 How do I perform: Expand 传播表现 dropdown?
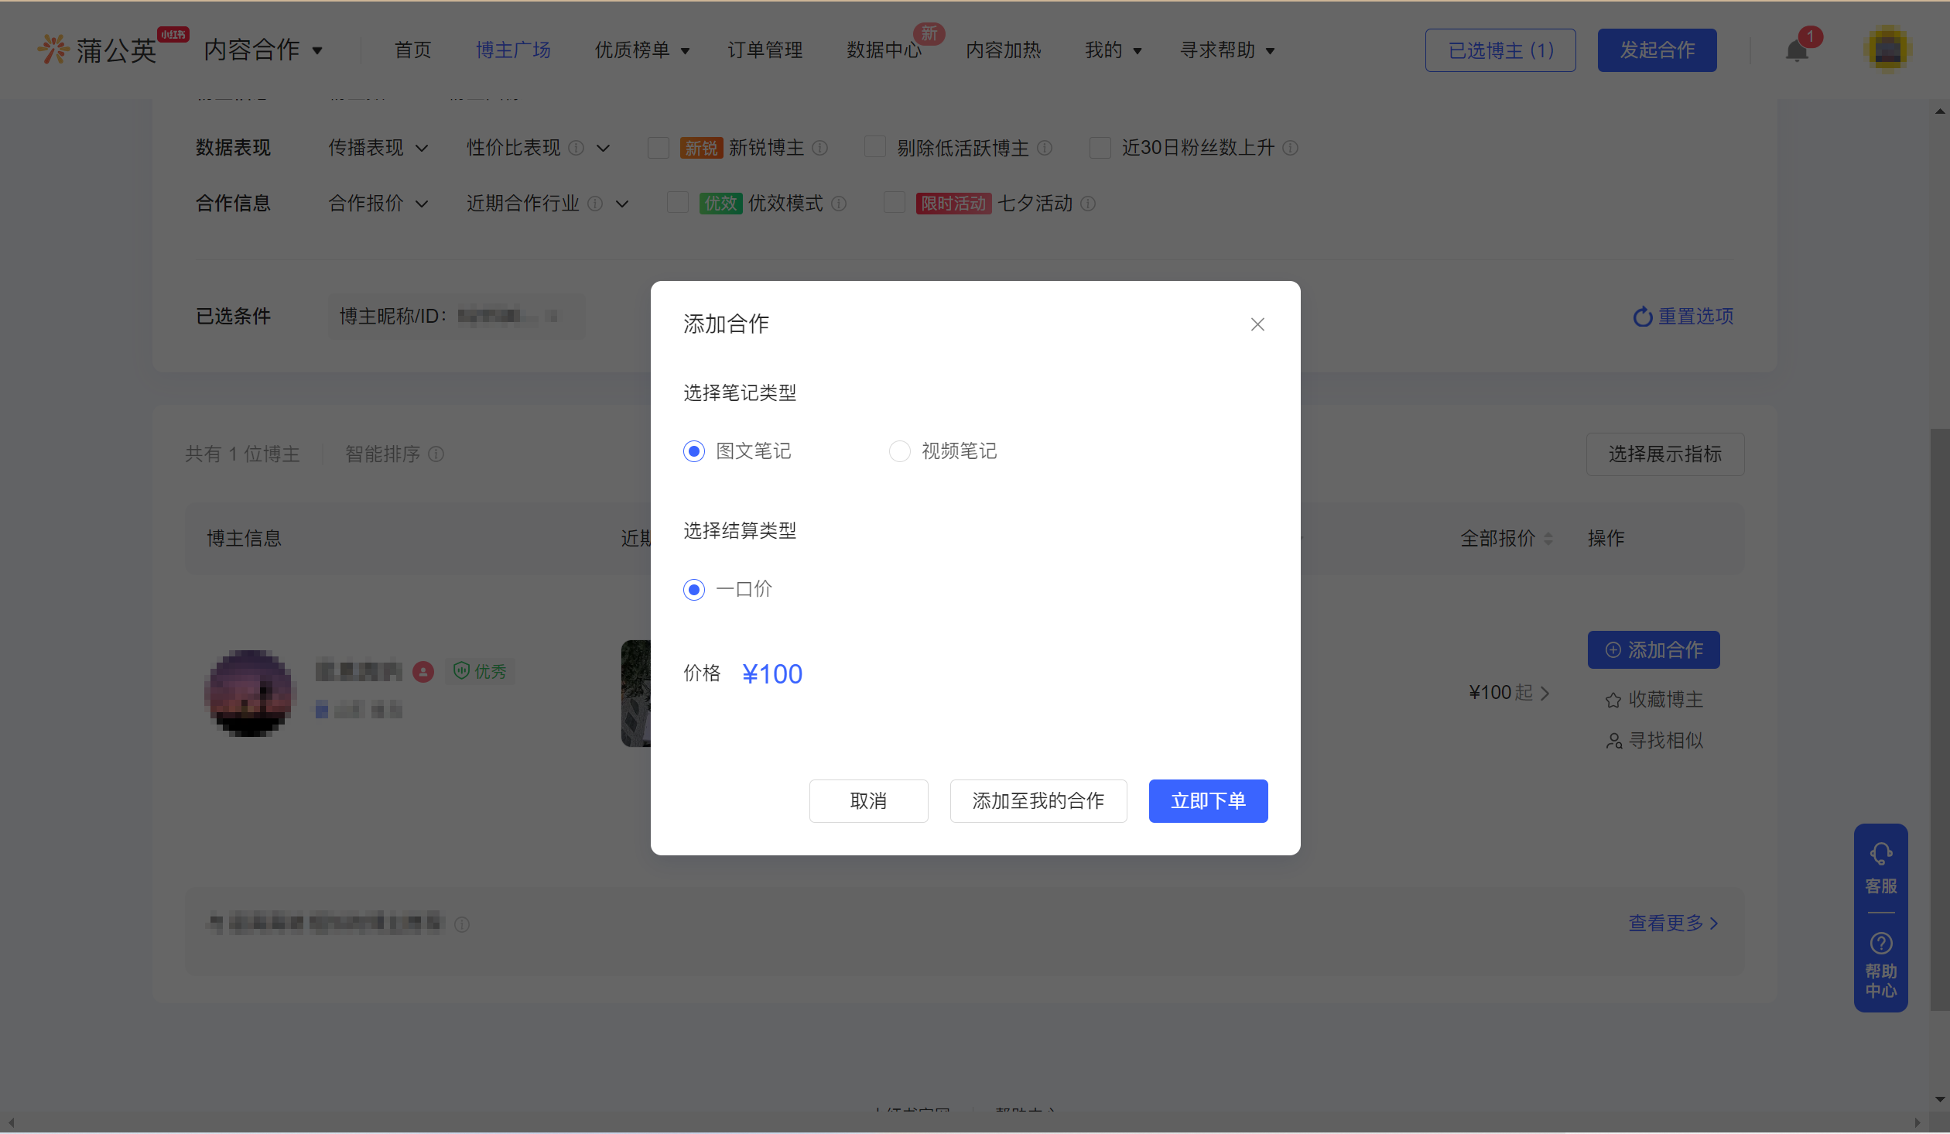378,148
